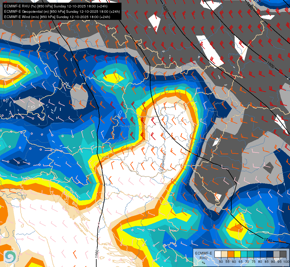
Task: Select the ECMWF-E Geopotential header line
Action: 62,12
